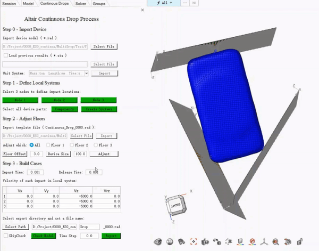This screenshot has height=251, width=319.
Task: Click the wand and node points icon
Action: coord(229,241)
